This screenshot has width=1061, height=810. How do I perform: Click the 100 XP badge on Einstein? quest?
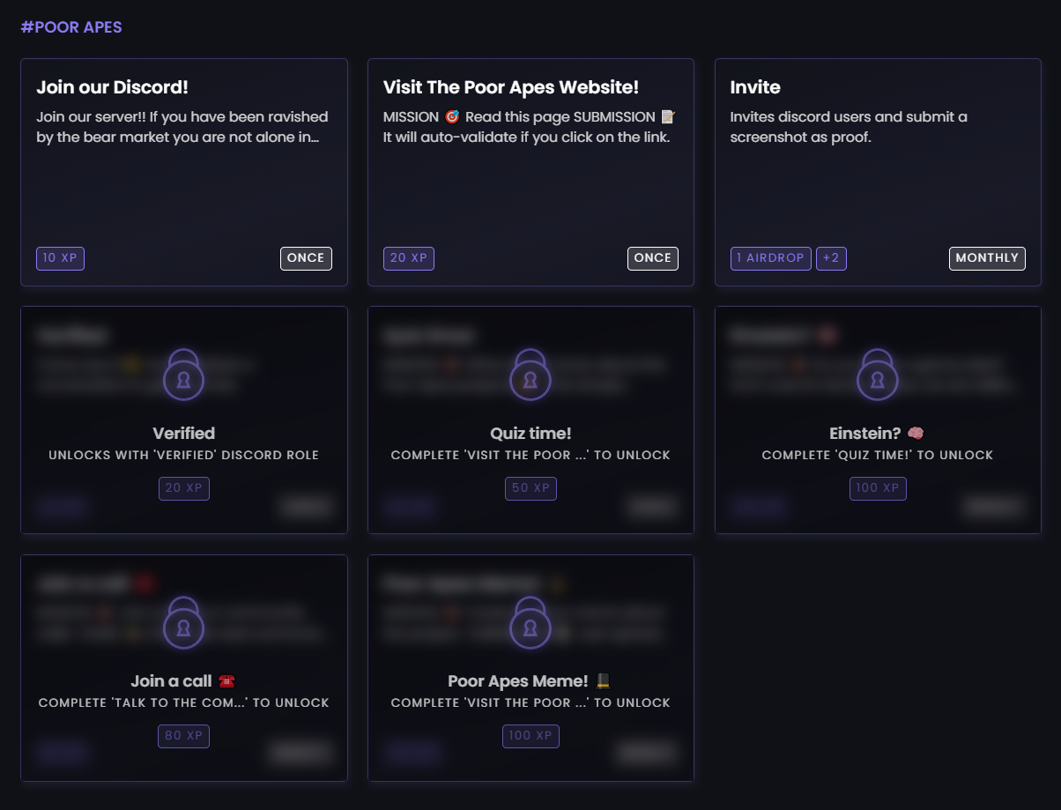click(878, 488)
